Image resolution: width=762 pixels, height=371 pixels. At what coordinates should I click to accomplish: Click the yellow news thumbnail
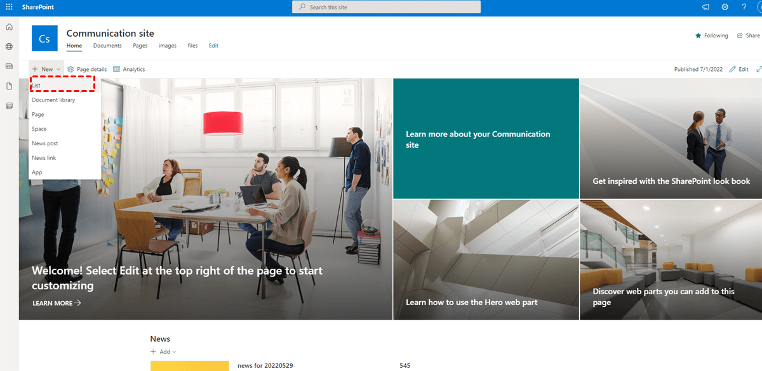click(189, 366)
